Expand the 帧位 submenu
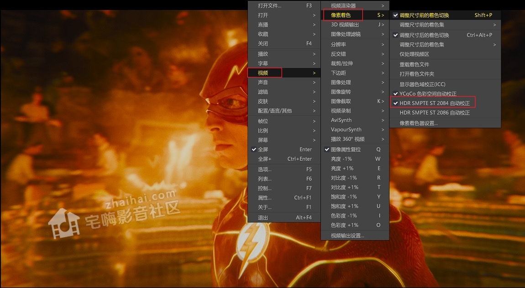This screenshot has width=525, height=288. point(284,121)
